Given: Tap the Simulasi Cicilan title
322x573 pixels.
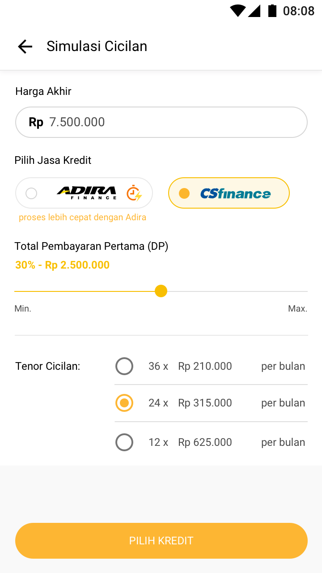Looking at the screenshot, I should (x=97, y=47).
